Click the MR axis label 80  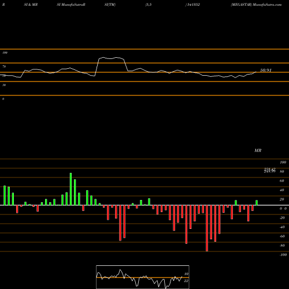(282, 172)
